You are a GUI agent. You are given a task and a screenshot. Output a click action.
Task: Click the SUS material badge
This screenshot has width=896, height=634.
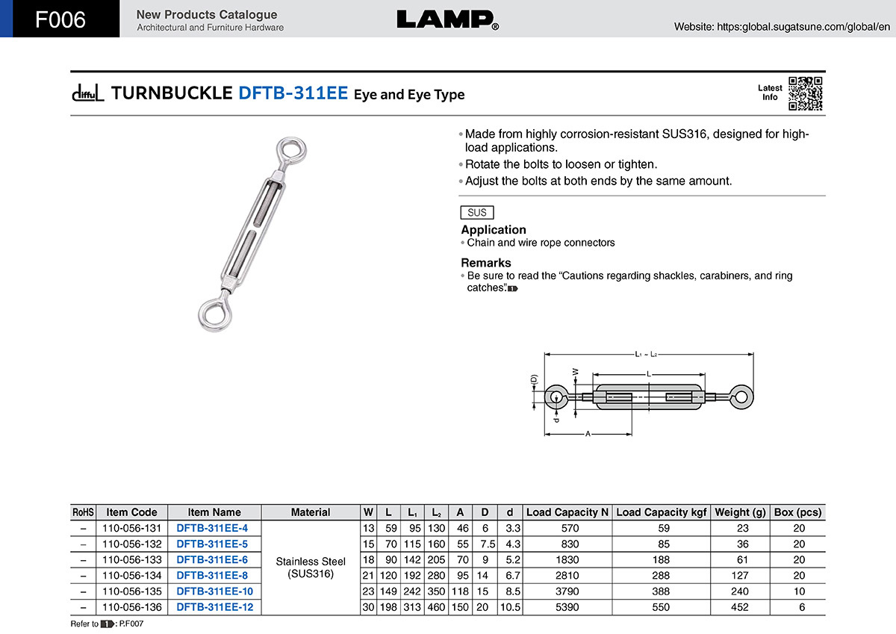click(477, 212)
